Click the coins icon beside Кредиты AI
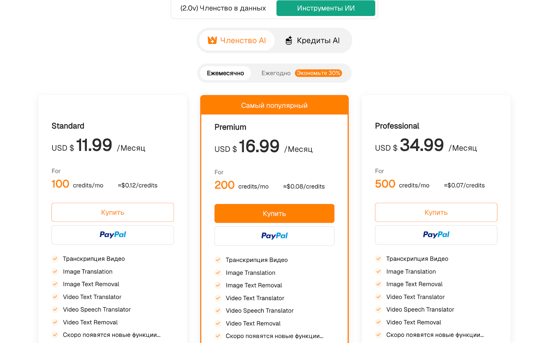This screenshot has height=343, width=553. (x=289, y=40)
